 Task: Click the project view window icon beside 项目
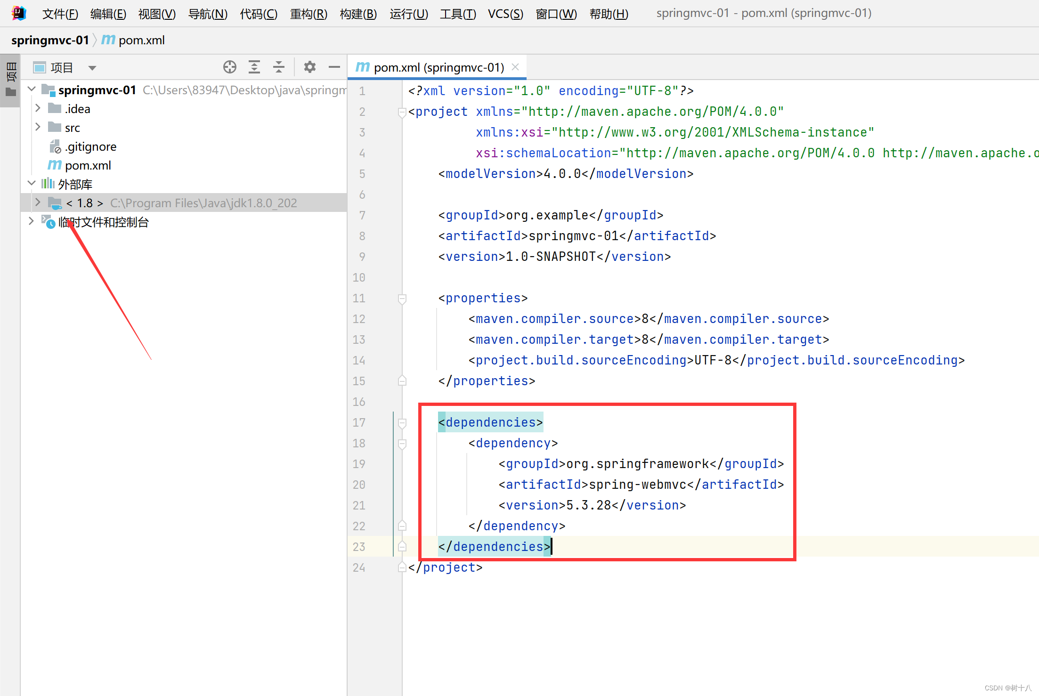[40, 68]
